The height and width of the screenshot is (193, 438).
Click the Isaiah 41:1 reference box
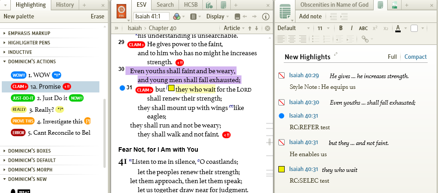[x=152, y=17]
